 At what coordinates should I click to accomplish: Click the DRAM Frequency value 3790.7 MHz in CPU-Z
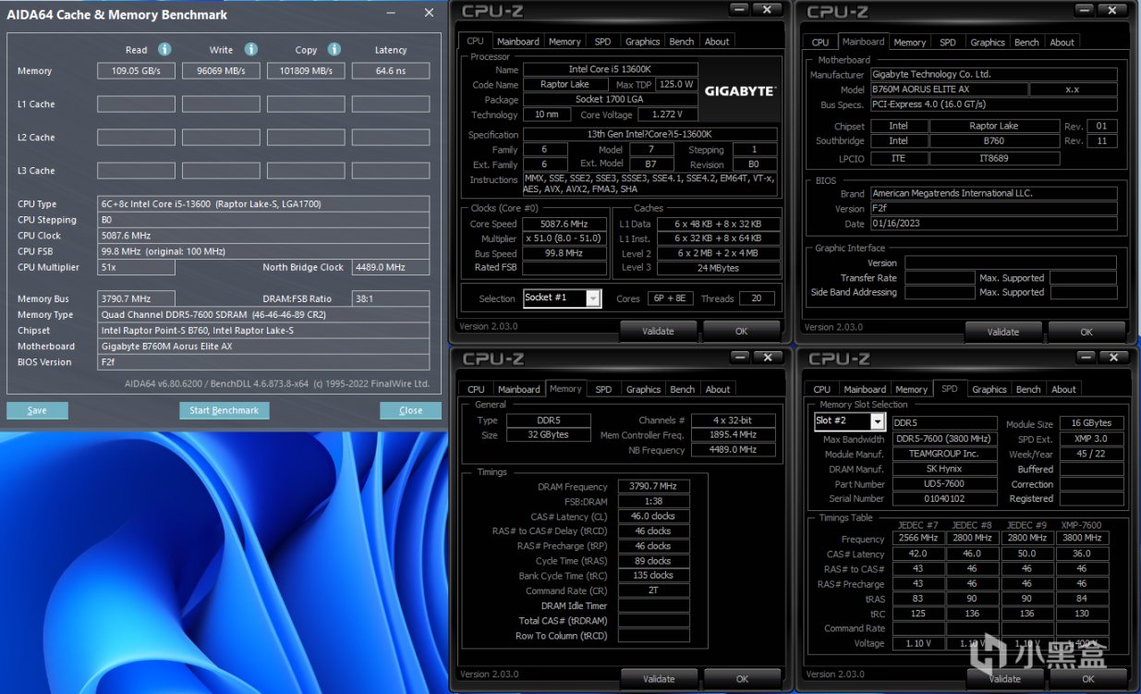653,486
